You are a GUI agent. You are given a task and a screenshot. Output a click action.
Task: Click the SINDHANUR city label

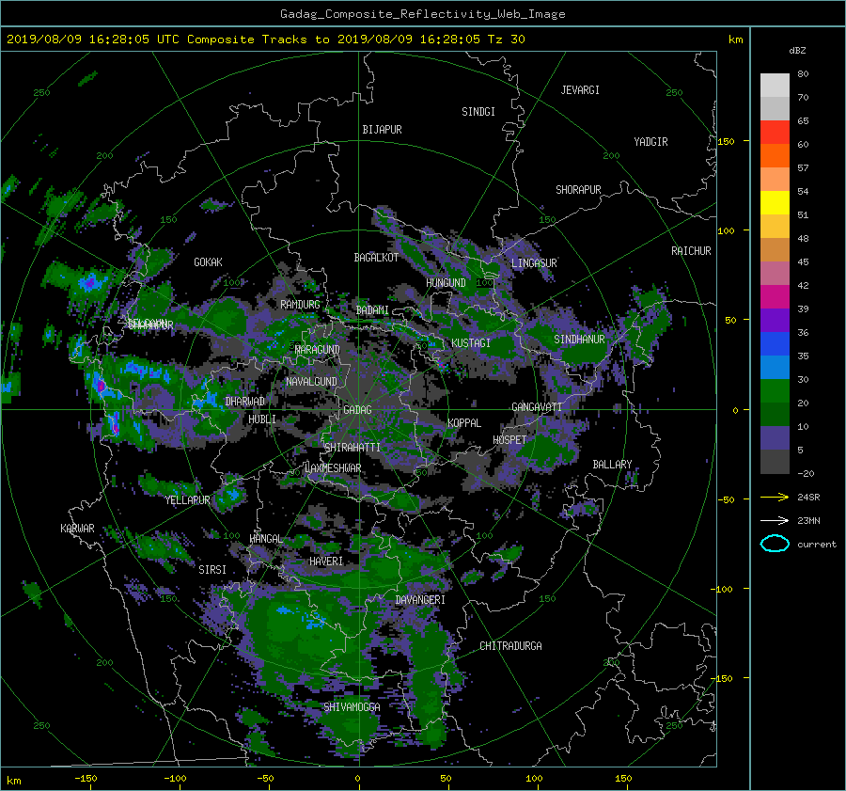[579, 340]
